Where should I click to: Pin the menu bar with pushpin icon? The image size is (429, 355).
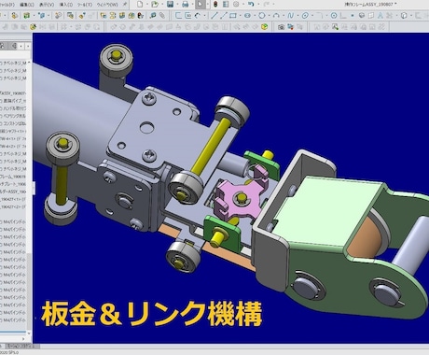click(124, 5)
